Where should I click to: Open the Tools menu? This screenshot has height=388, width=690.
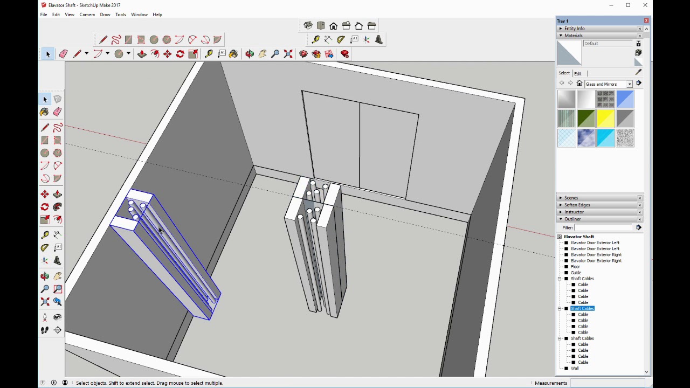(121, 15)
